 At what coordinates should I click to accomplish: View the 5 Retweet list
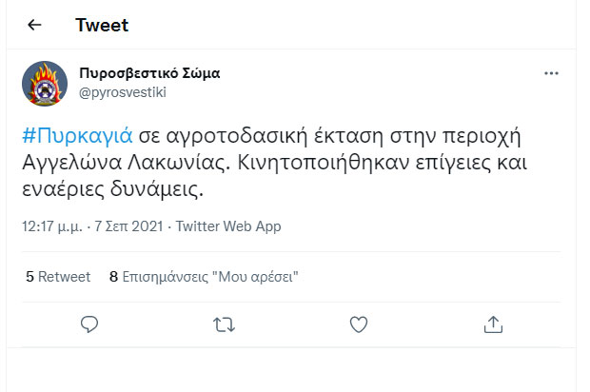click(58, 277)
